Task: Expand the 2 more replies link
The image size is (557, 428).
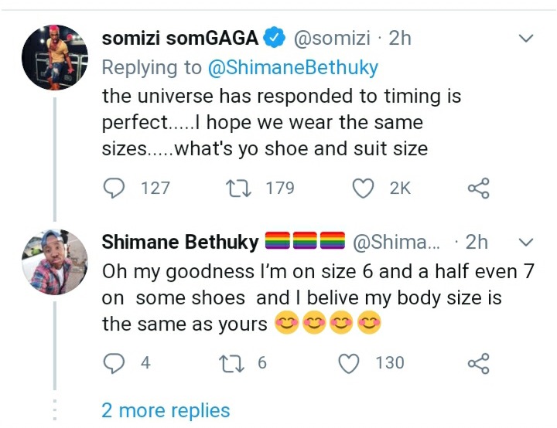Action: pos(166,410)
